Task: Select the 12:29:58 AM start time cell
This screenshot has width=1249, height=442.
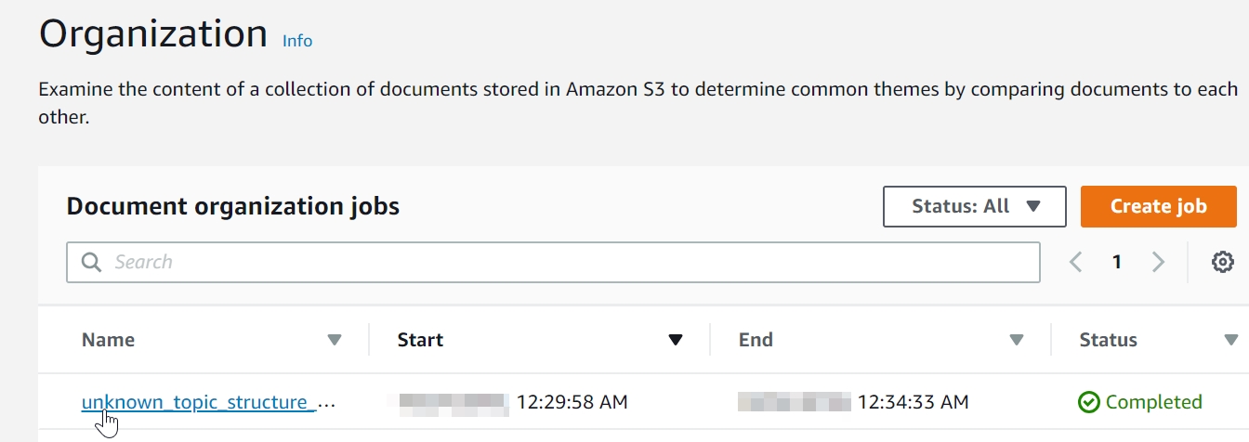Action: (572, 402)
